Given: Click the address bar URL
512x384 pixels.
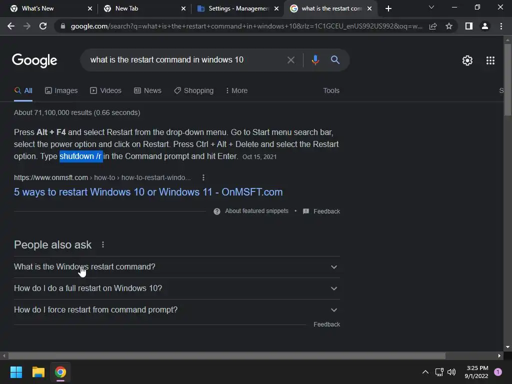Looking at the screenshot, I should [246, 26].
